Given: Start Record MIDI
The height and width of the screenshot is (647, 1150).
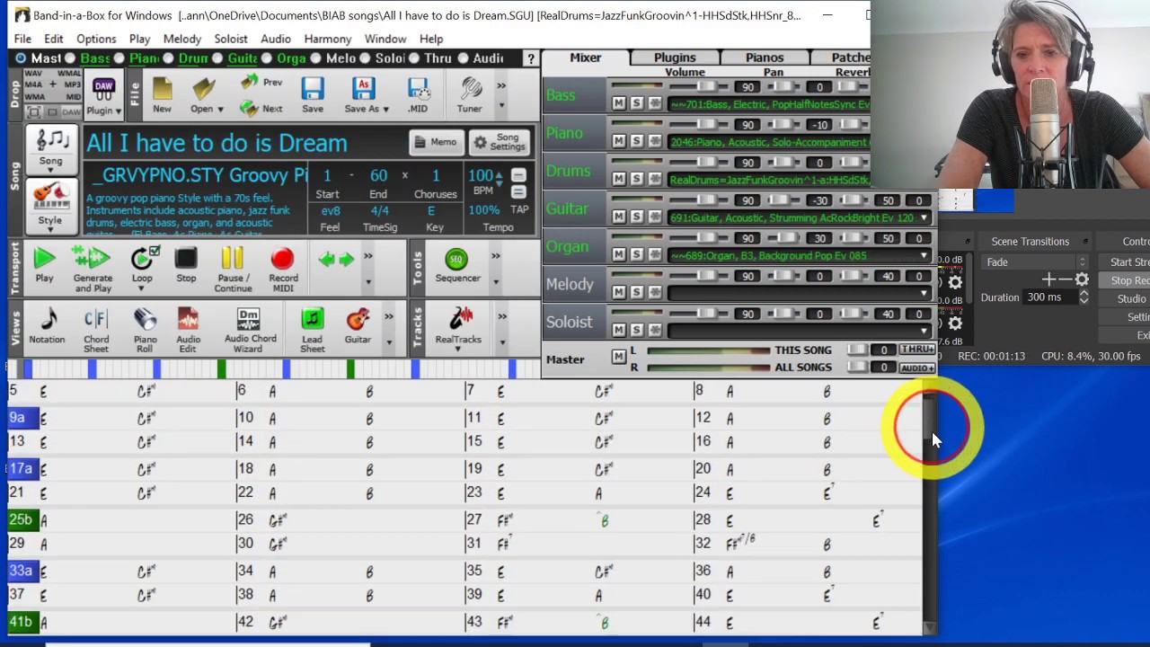Looking at the screenshot, I should click(283, 270).
